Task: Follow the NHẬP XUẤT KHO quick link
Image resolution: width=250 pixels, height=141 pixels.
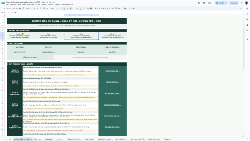Action: [49, 52]
